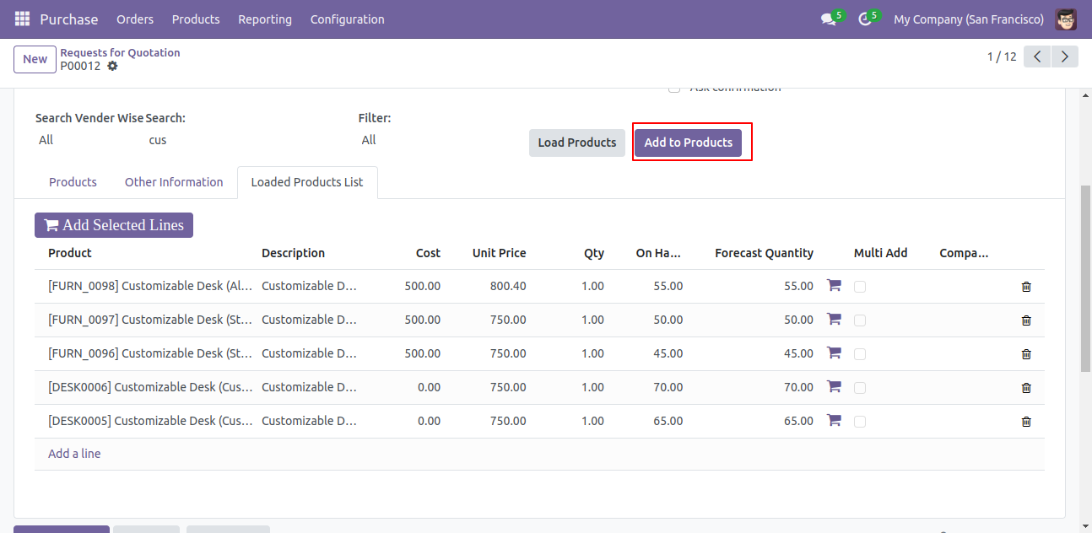Image resolution: width=1092 pixels, height=533 pixels.
Task: Select product cell [FURN_0098] Customizable Desk
Action: pos(150,286)
